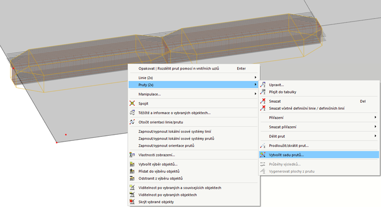Click the Těžiště a informace icon

click(132, 113)
